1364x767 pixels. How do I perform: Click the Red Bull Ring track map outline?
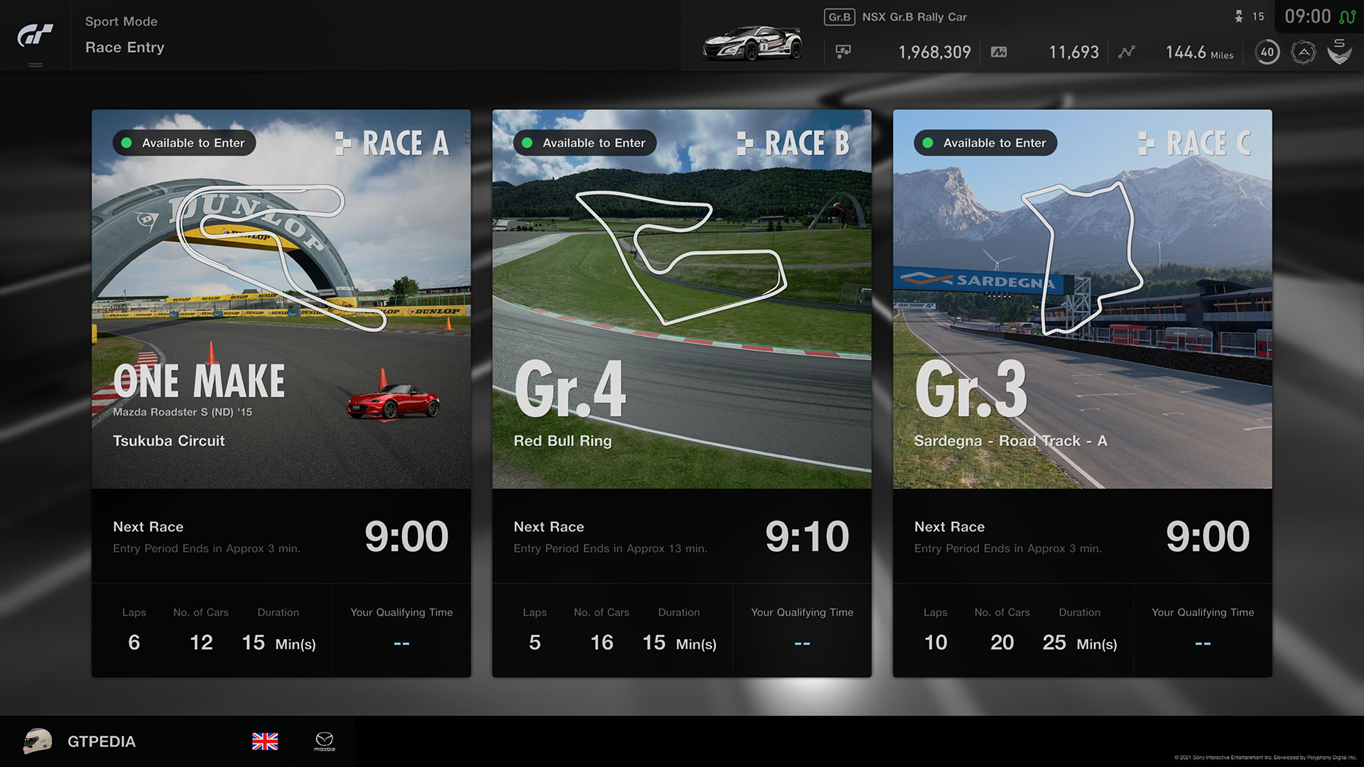click(681, 257)
